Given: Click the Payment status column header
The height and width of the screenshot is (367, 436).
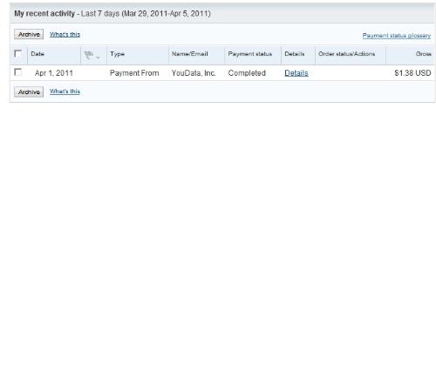Looking at the screenshot, I should [x=250, y=54].
